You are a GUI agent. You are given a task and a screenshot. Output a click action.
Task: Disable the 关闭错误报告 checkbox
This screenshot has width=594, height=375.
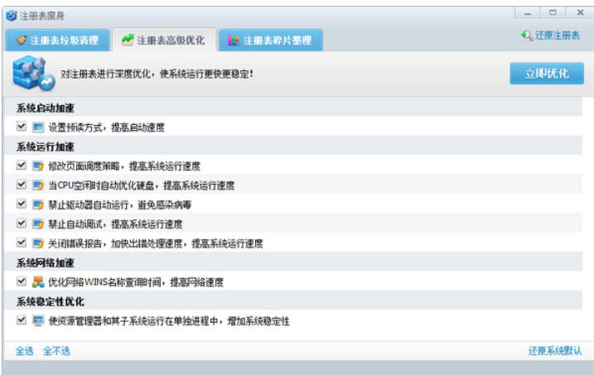point(21,243)
